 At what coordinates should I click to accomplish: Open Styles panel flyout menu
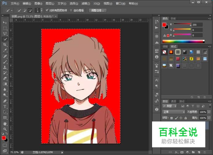(x=210, y=46)
